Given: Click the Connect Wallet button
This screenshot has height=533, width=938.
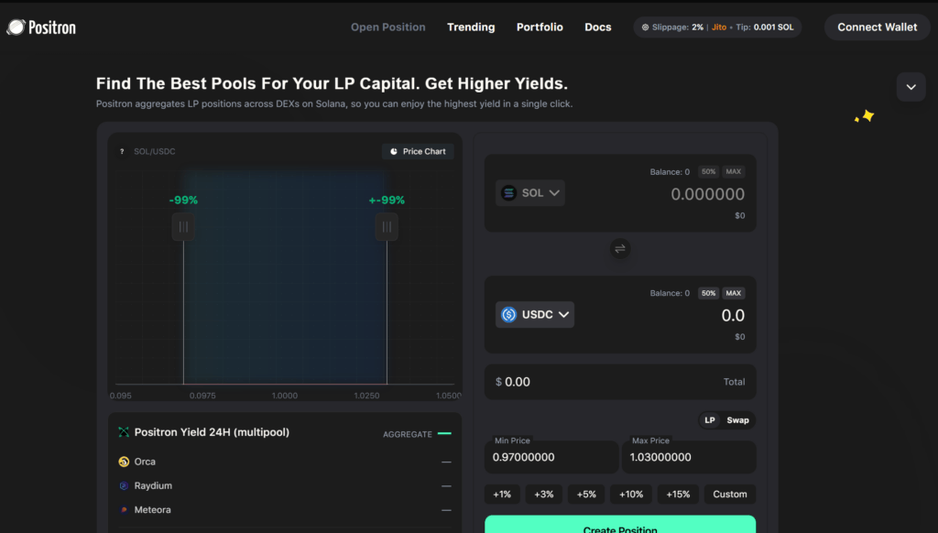Looking at the screenshot, I should point(876,27).
